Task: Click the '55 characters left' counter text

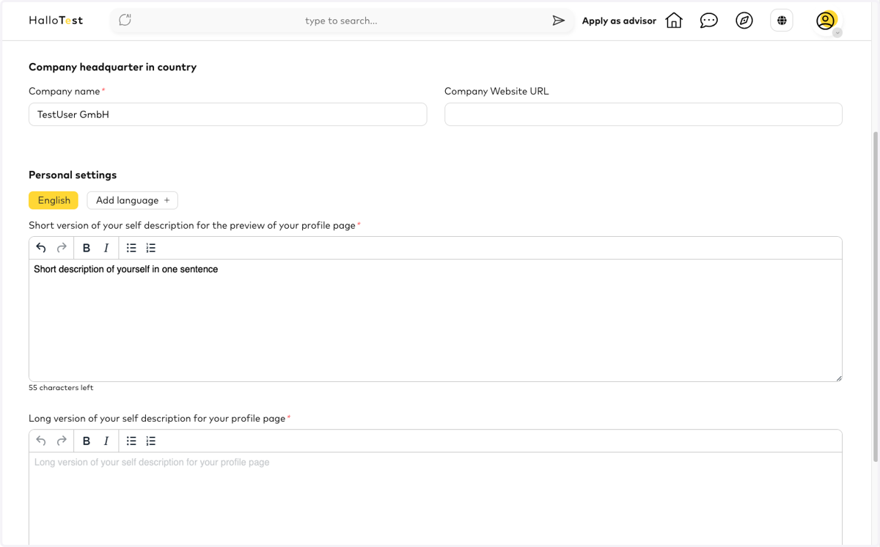Action: [x=61, y=387]
